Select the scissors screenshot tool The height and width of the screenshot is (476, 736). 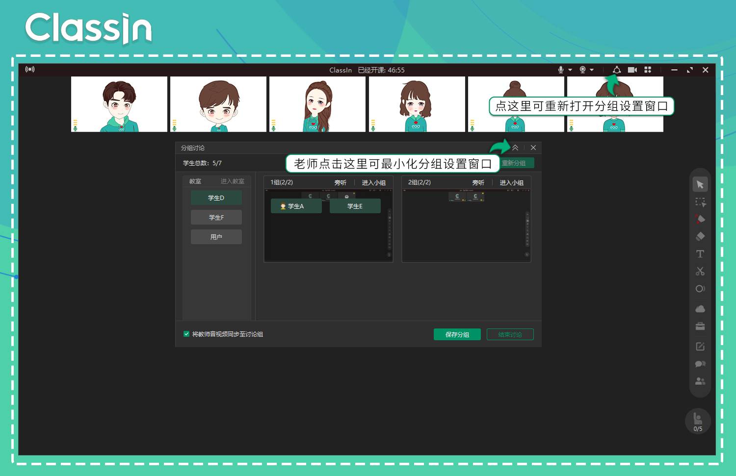coord(700,271)
